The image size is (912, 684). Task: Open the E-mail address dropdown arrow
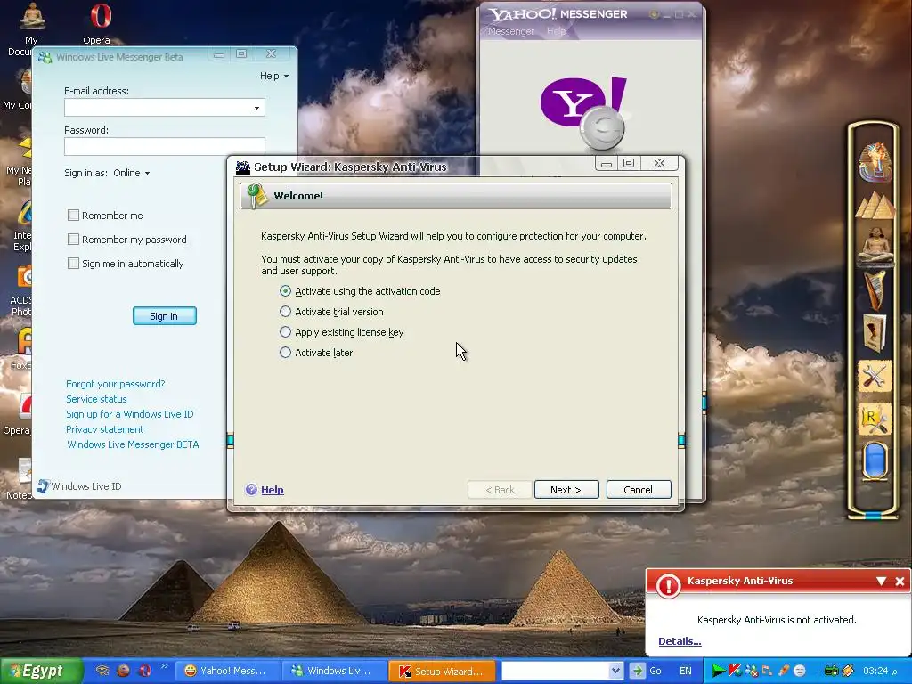click(256, 108)
